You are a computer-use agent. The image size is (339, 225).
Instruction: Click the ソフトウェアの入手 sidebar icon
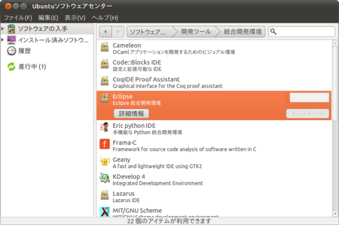tap(11, 29)
